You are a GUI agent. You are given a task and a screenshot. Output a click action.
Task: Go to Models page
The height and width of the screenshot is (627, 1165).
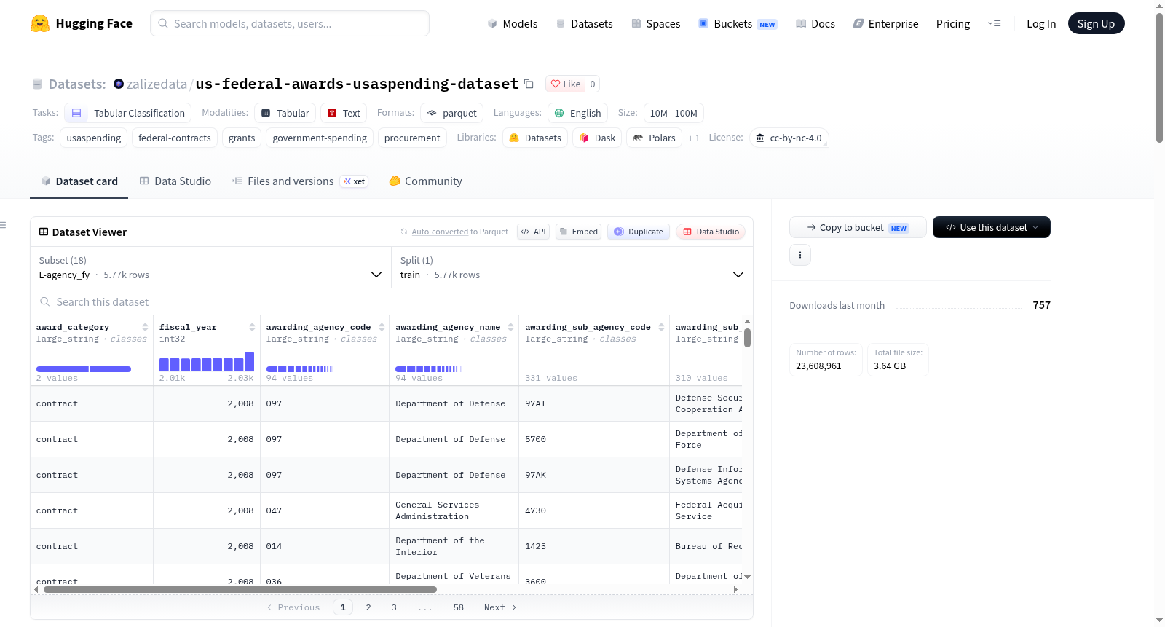tap(513, 23)
